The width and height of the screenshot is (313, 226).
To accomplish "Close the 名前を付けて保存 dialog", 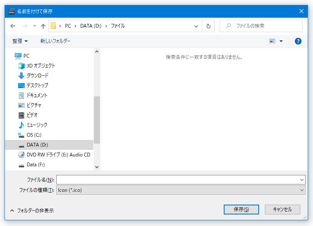I will pos(301,11).
